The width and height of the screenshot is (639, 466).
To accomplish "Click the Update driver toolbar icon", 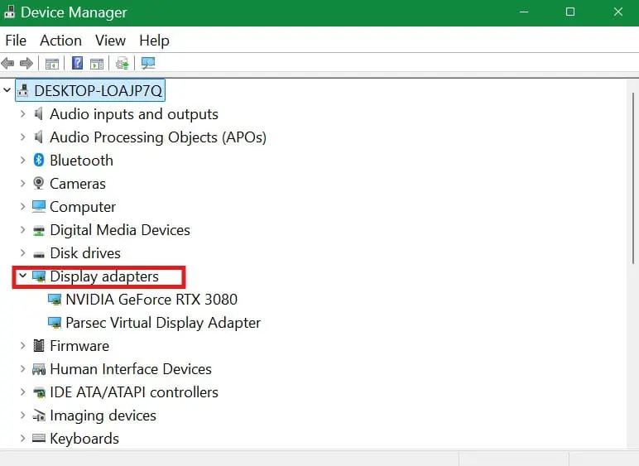I will [x=122, y=63].
